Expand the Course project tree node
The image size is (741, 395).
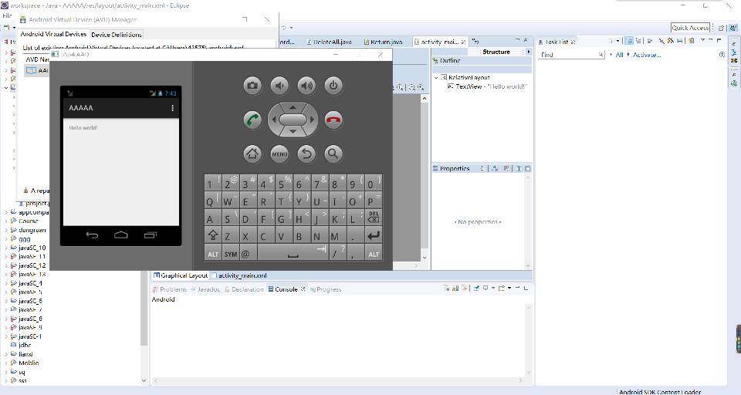[7, 221]
